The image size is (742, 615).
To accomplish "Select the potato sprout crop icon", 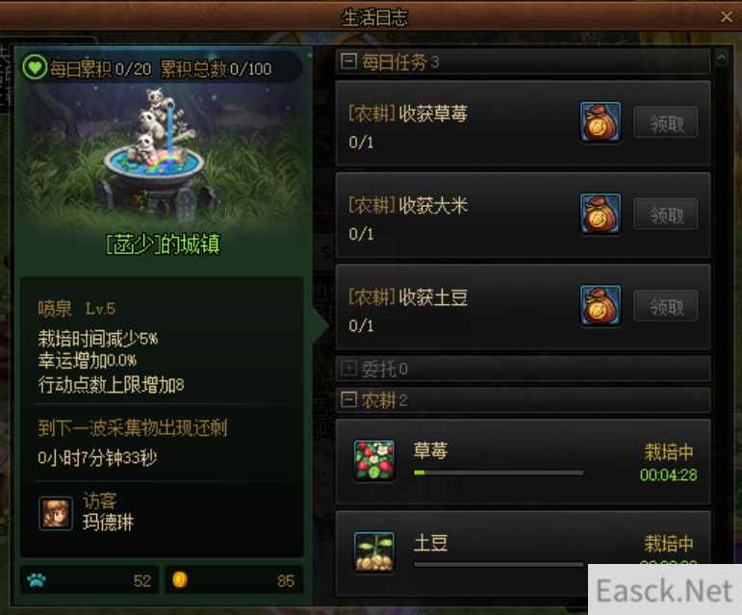I will coord(374,551).
